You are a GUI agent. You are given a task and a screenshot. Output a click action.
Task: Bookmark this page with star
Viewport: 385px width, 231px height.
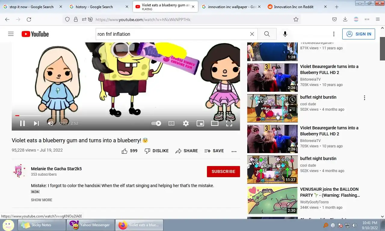pyautogui.click(x=296, y=20)
